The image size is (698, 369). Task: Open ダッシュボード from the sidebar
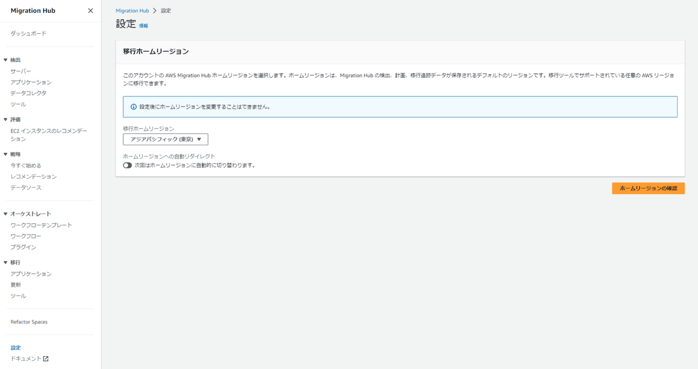point(28,33)
